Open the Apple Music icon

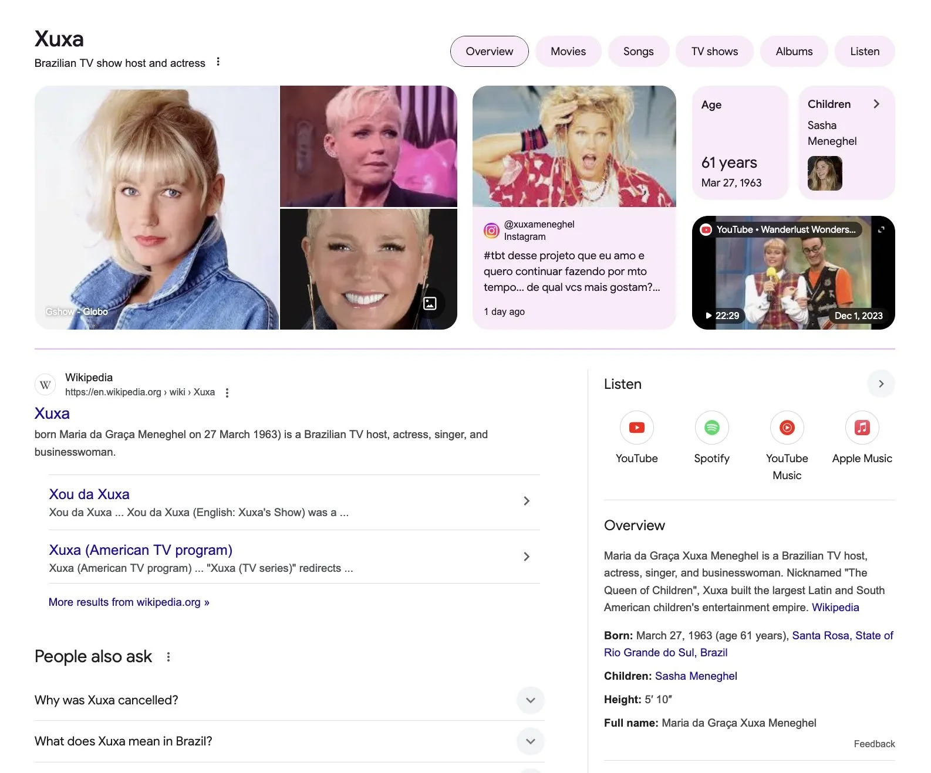[x=862, y=428]
